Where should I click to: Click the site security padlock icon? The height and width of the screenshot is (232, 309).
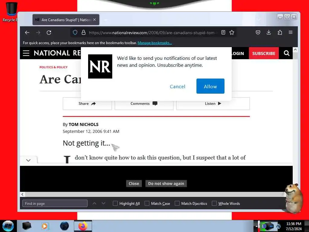click(x=84, y=33)
